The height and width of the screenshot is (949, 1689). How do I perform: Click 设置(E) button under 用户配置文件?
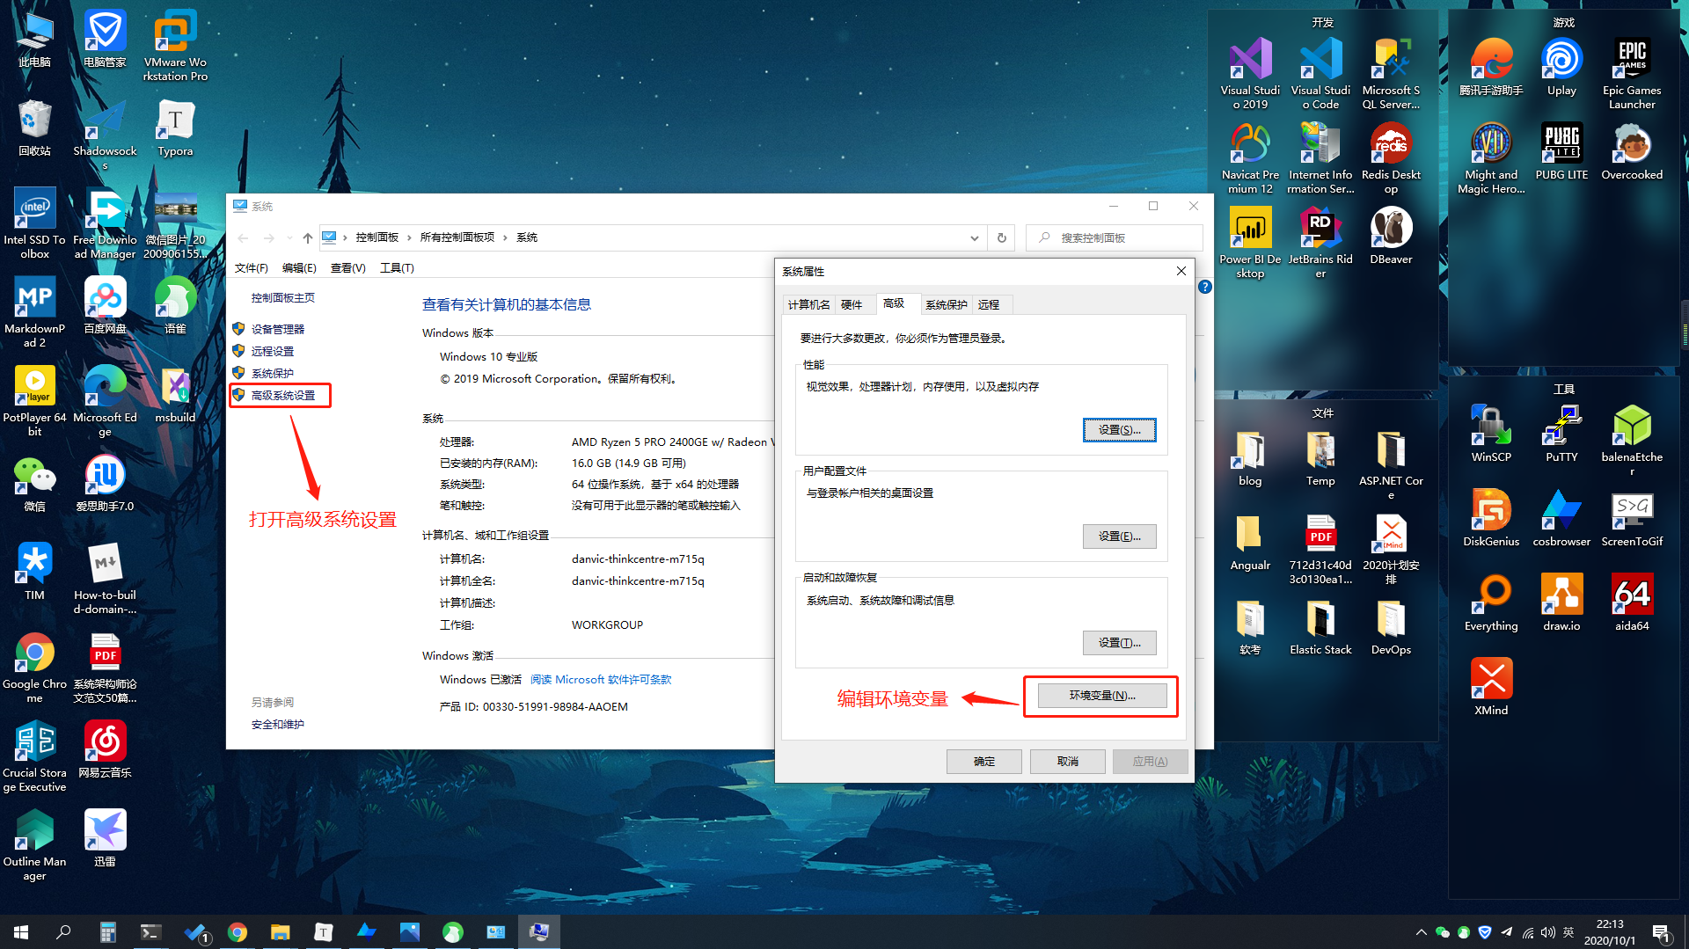(x=1119, y=537)
